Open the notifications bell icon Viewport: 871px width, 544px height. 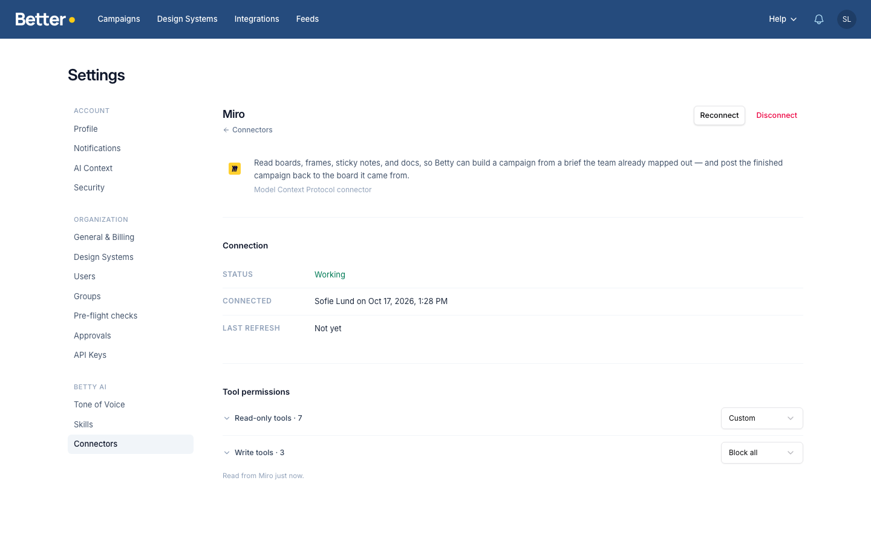tap(819, 19)
